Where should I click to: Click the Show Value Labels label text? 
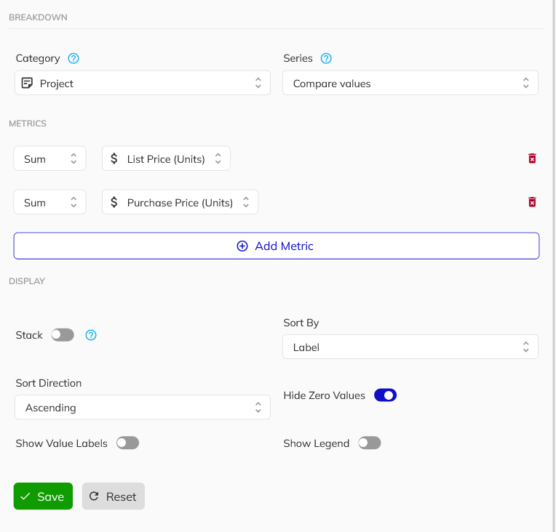pos(61,443)
